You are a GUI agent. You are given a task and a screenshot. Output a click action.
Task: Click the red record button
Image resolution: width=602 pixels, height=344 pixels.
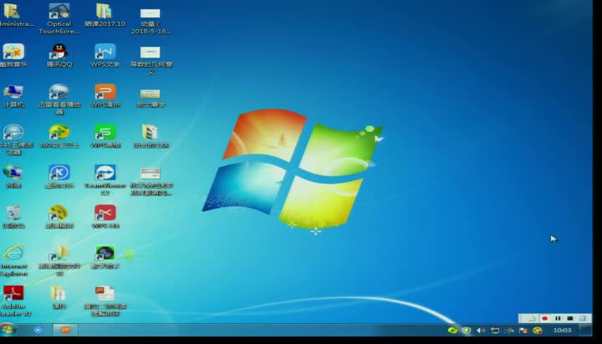(544, 318)
